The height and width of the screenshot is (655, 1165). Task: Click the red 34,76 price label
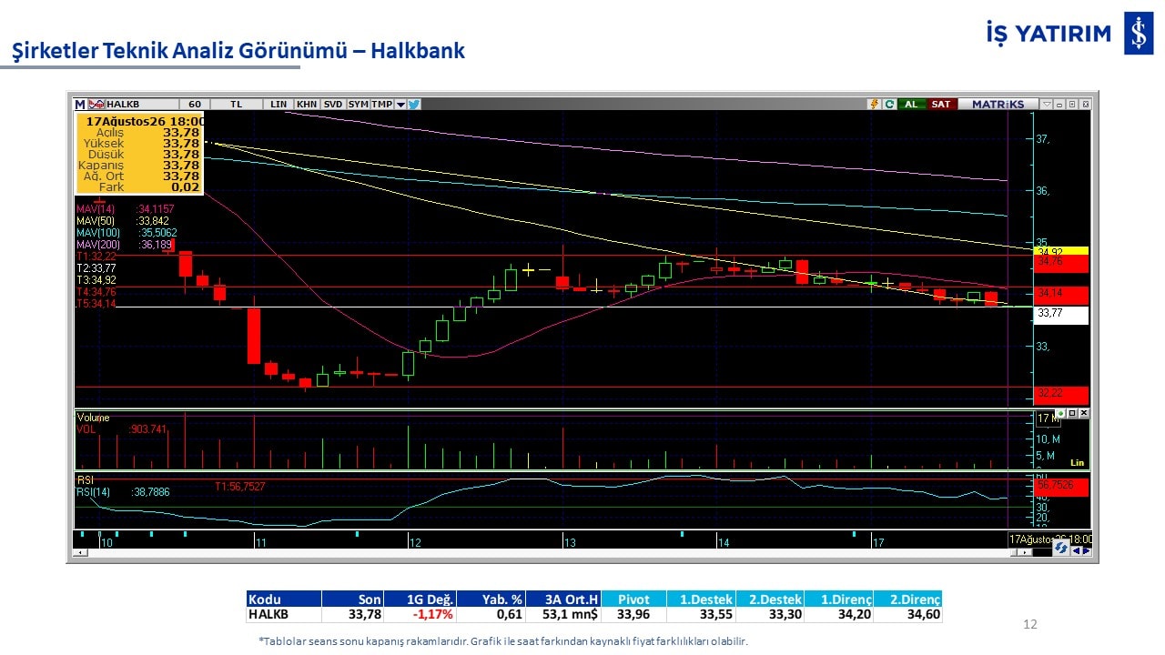point(1061,263)
